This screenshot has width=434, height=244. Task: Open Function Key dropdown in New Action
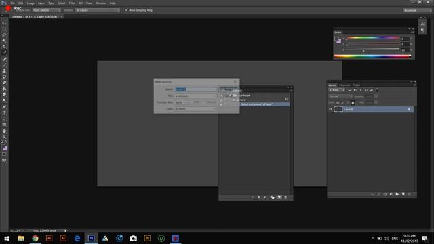(182, 102)
